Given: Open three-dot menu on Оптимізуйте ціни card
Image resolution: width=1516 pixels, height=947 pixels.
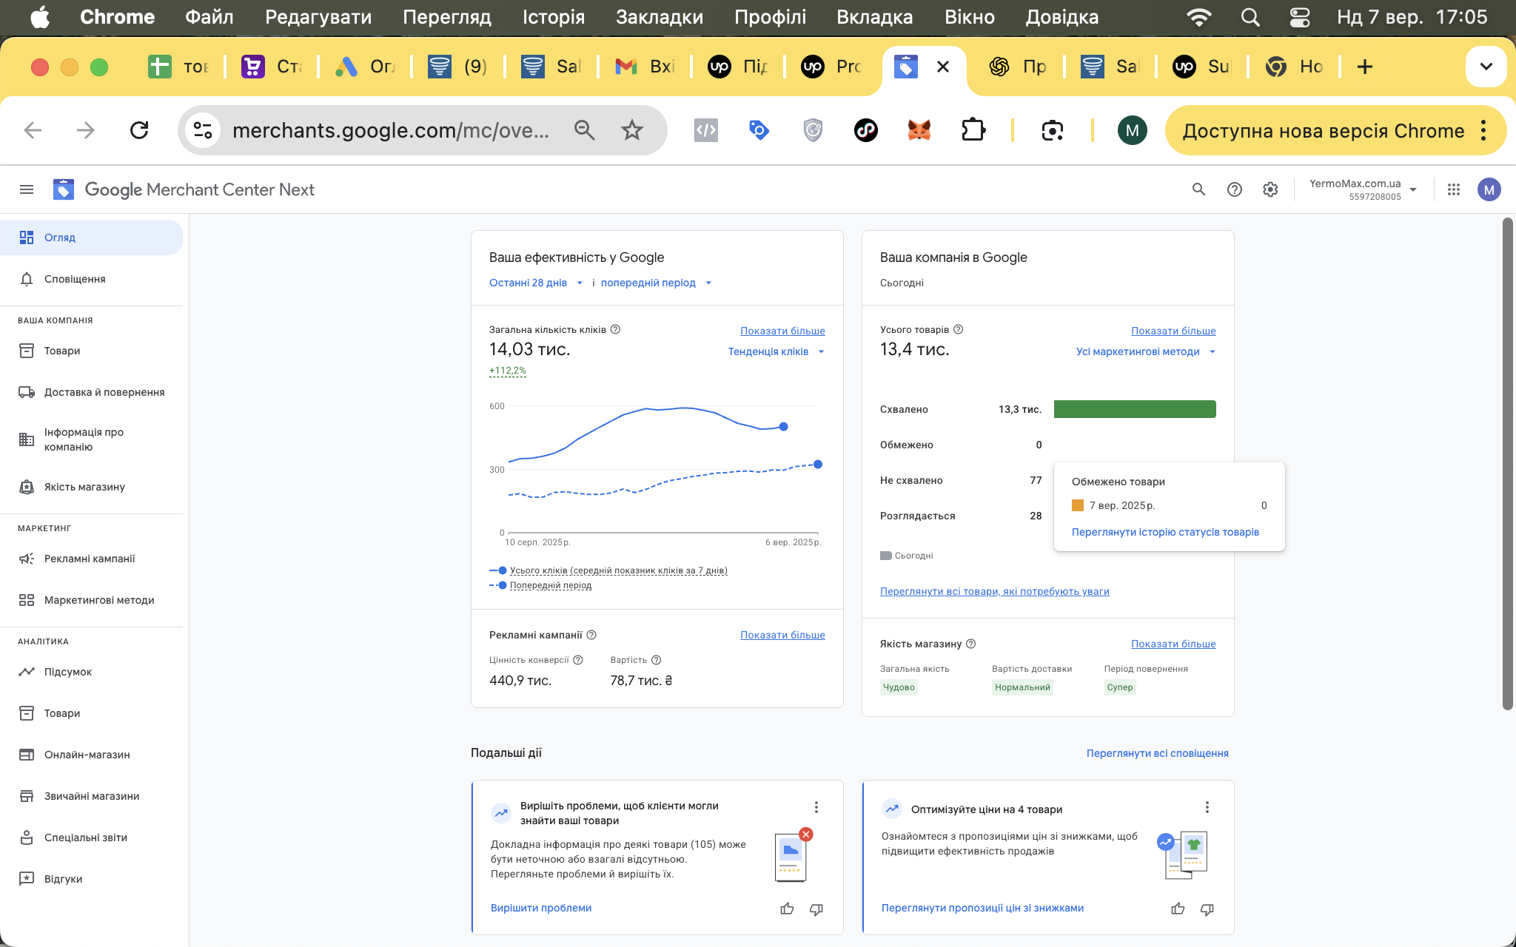Looking at the screenshot, I should pos(1207,807).
